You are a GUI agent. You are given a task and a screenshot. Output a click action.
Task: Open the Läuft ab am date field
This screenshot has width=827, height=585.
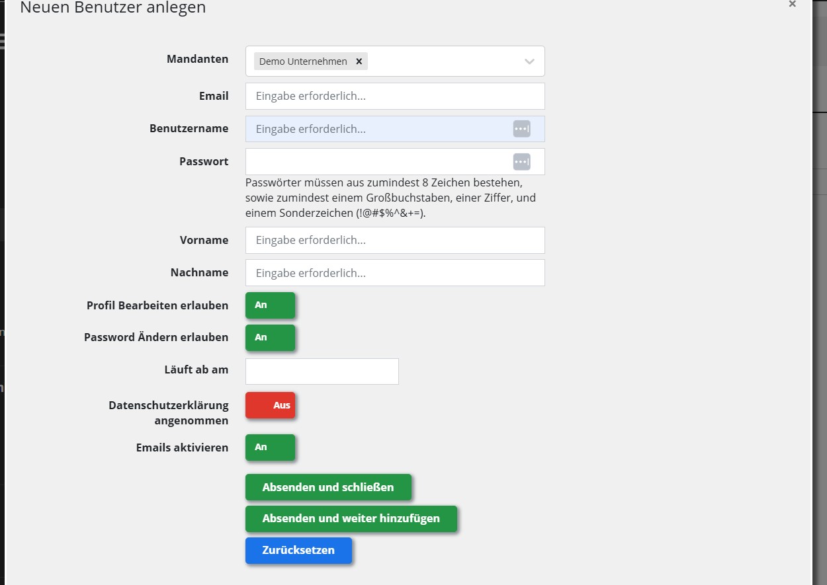point(322,371)
